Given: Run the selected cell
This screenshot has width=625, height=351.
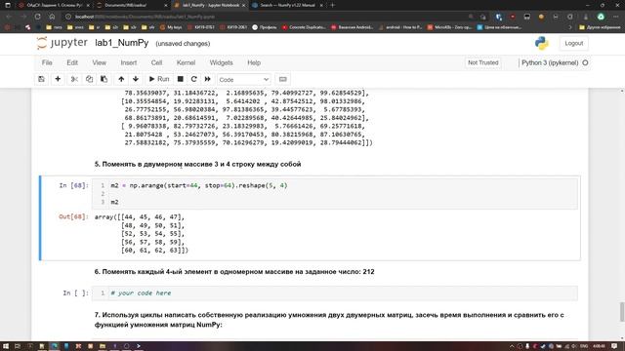Looking at the screenshot, I should 159,79.
